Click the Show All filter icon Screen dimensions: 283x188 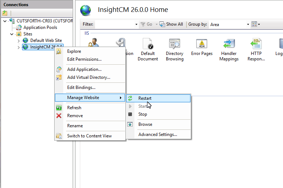click(162, 24)
